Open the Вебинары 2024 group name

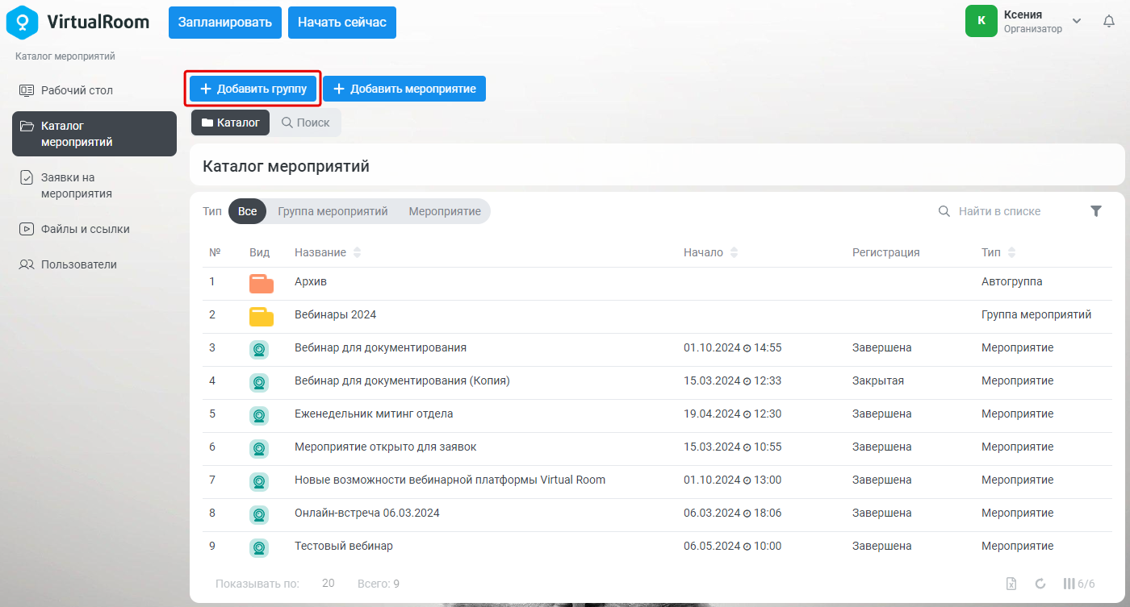(335, 314)
